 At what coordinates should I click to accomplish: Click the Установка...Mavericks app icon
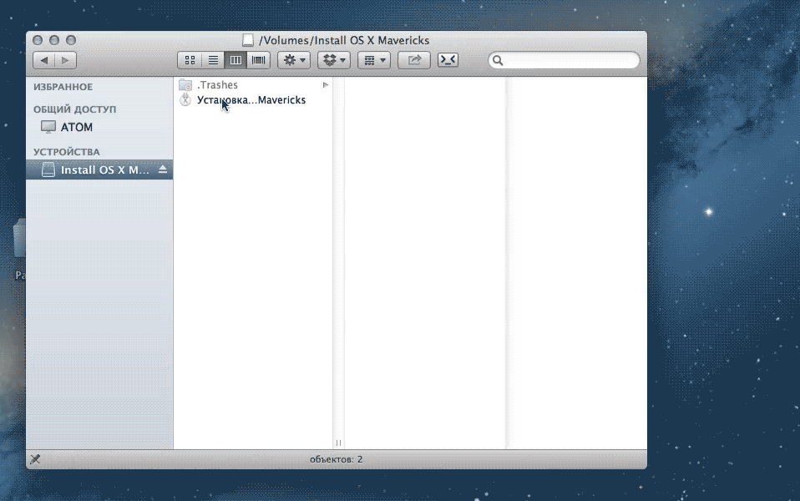(185, 99)
